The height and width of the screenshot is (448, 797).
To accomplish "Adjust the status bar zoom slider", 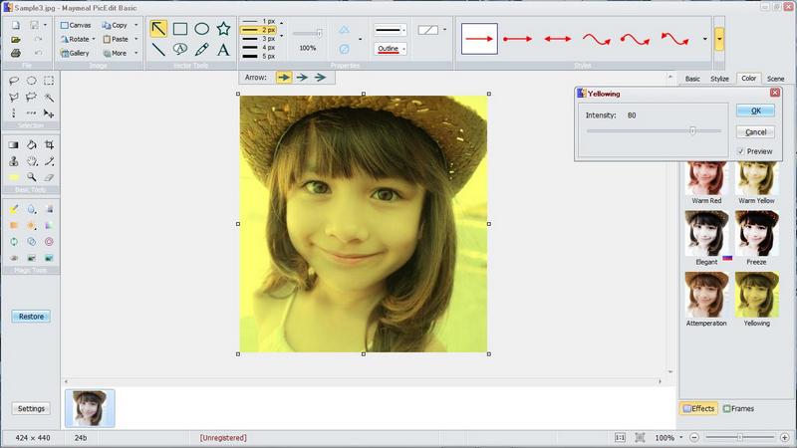I will [x=739, y=437].
